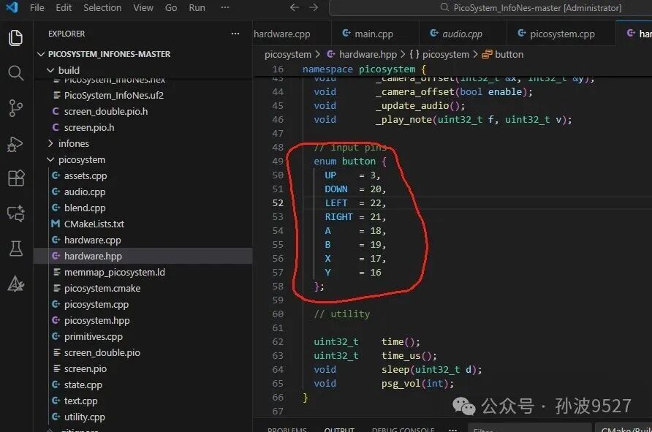Open the File menu
Viewport: 652px width, 432px height.
37,7
